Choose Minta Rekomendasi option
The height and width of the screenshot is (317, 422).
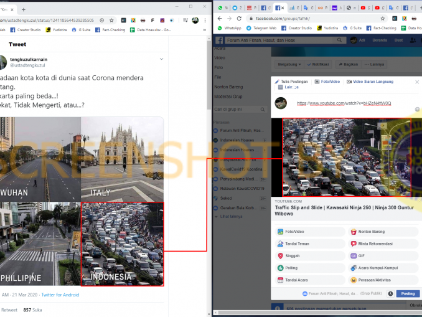click(x=383, y=244)
